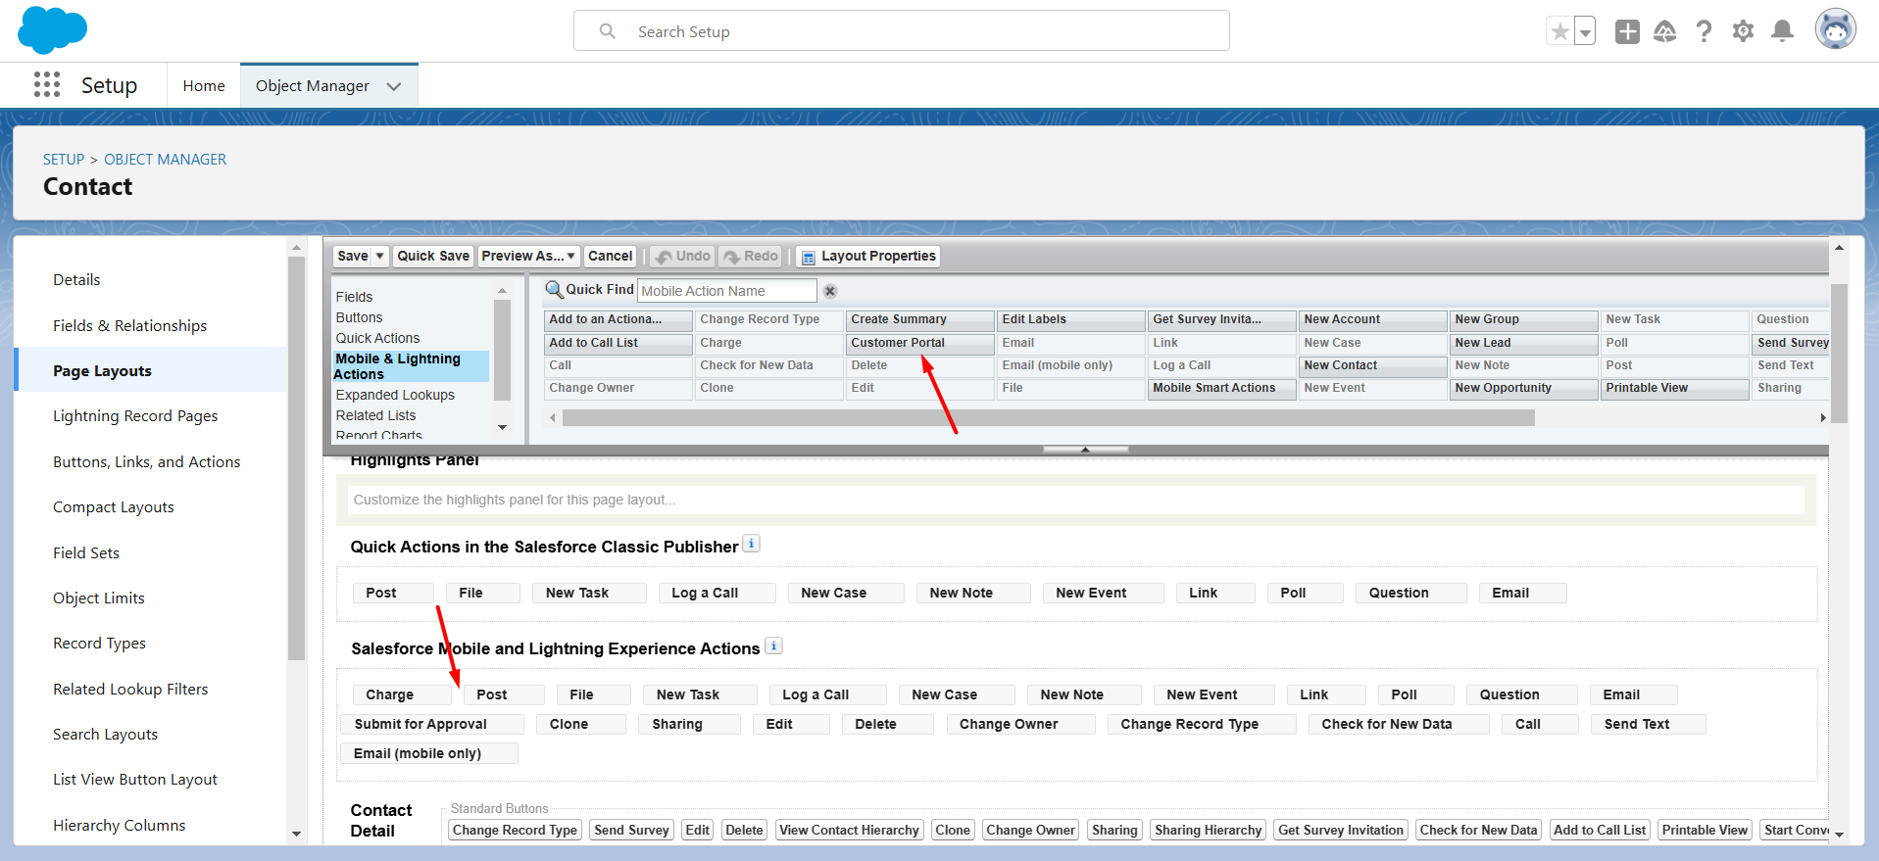1879x861 pixels.
Task: Open Buttons, Links, and Actions
Action: [147, 462]
